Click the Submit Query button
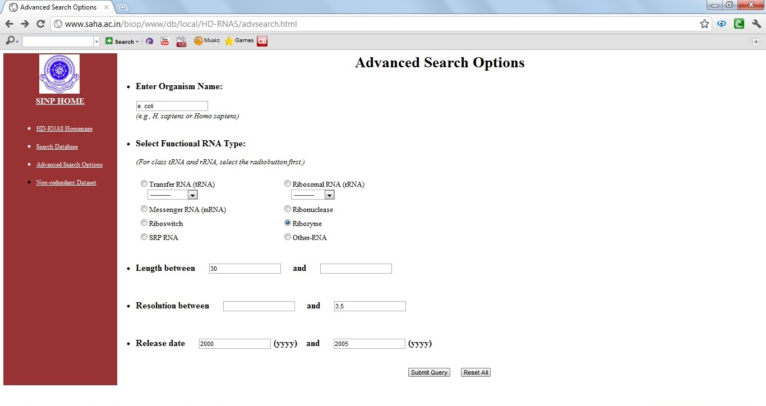This screenshot has width=766, height=406. (x=429, y=372)
